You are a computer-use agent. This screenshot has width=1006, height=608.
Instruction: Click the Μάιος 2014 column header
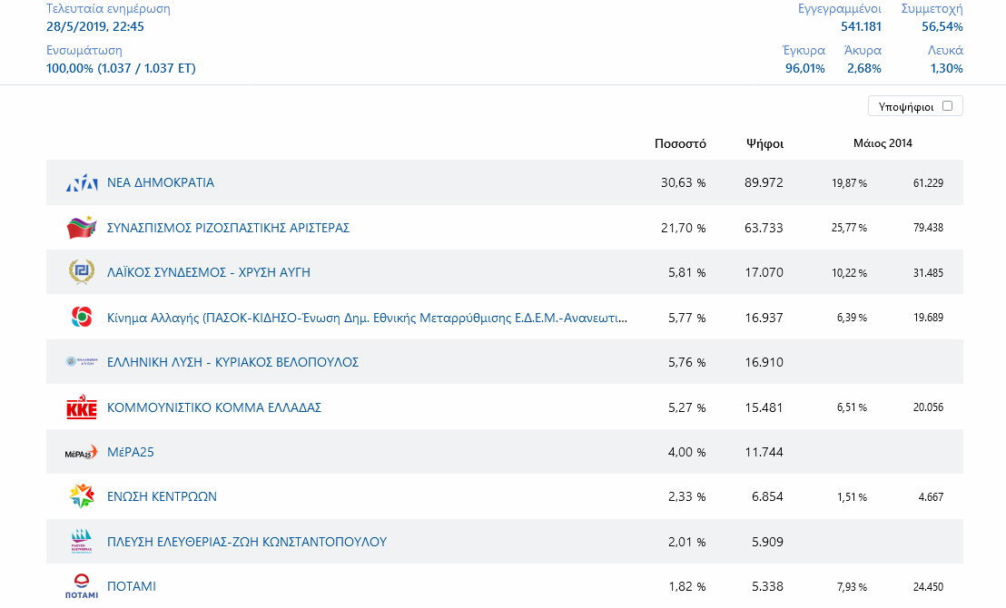coord(883,143)
